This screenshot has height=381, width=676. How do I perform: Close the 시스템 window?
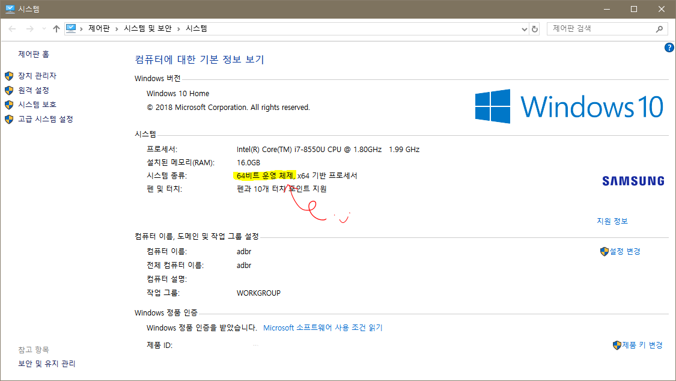click(662, 9)
